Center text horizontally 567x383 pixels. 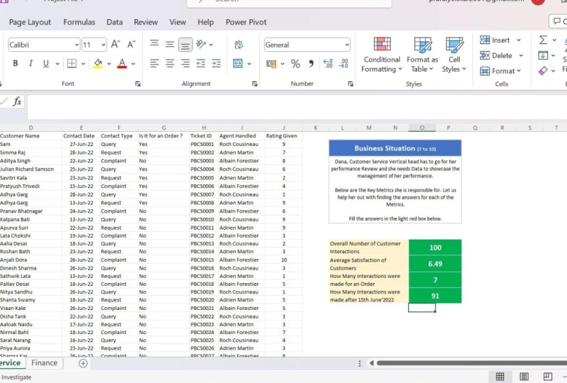click(x=170, y=64)
